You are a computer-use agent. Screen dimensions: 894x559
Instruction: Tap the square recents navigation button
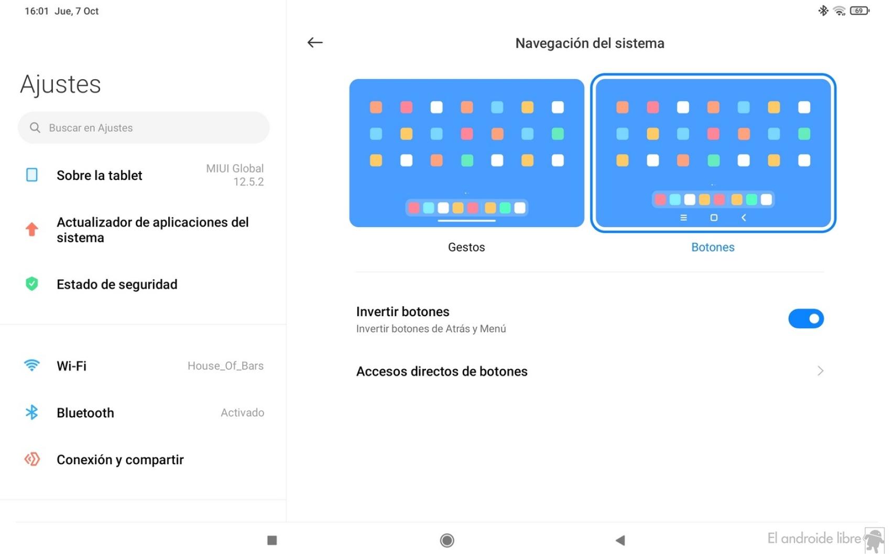click(272, 540)
